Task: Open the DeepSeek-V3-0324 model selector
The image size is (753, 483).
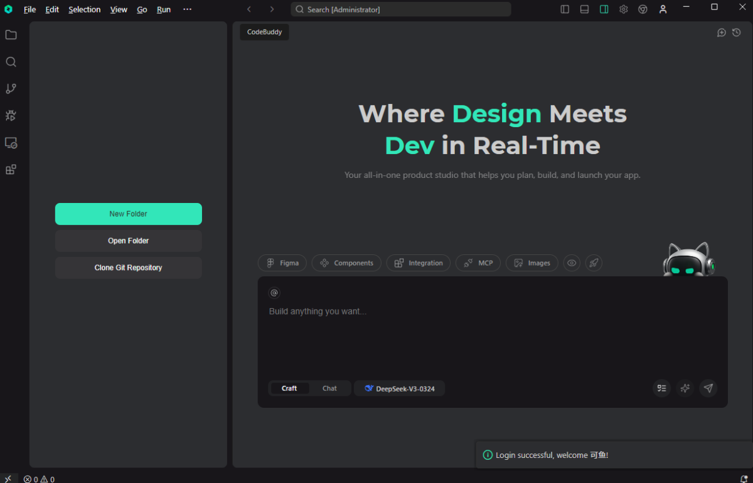Action: pyautogui.click(x=400, y=388)
